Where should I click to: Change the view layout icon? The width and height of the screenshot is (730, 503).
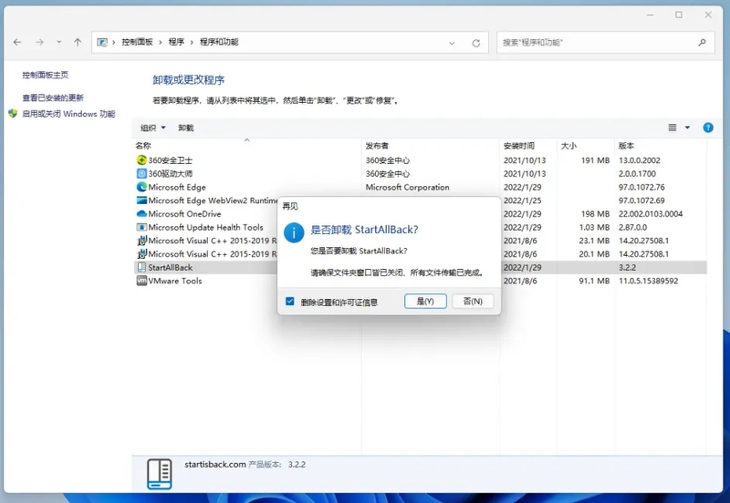click(673, 128)
